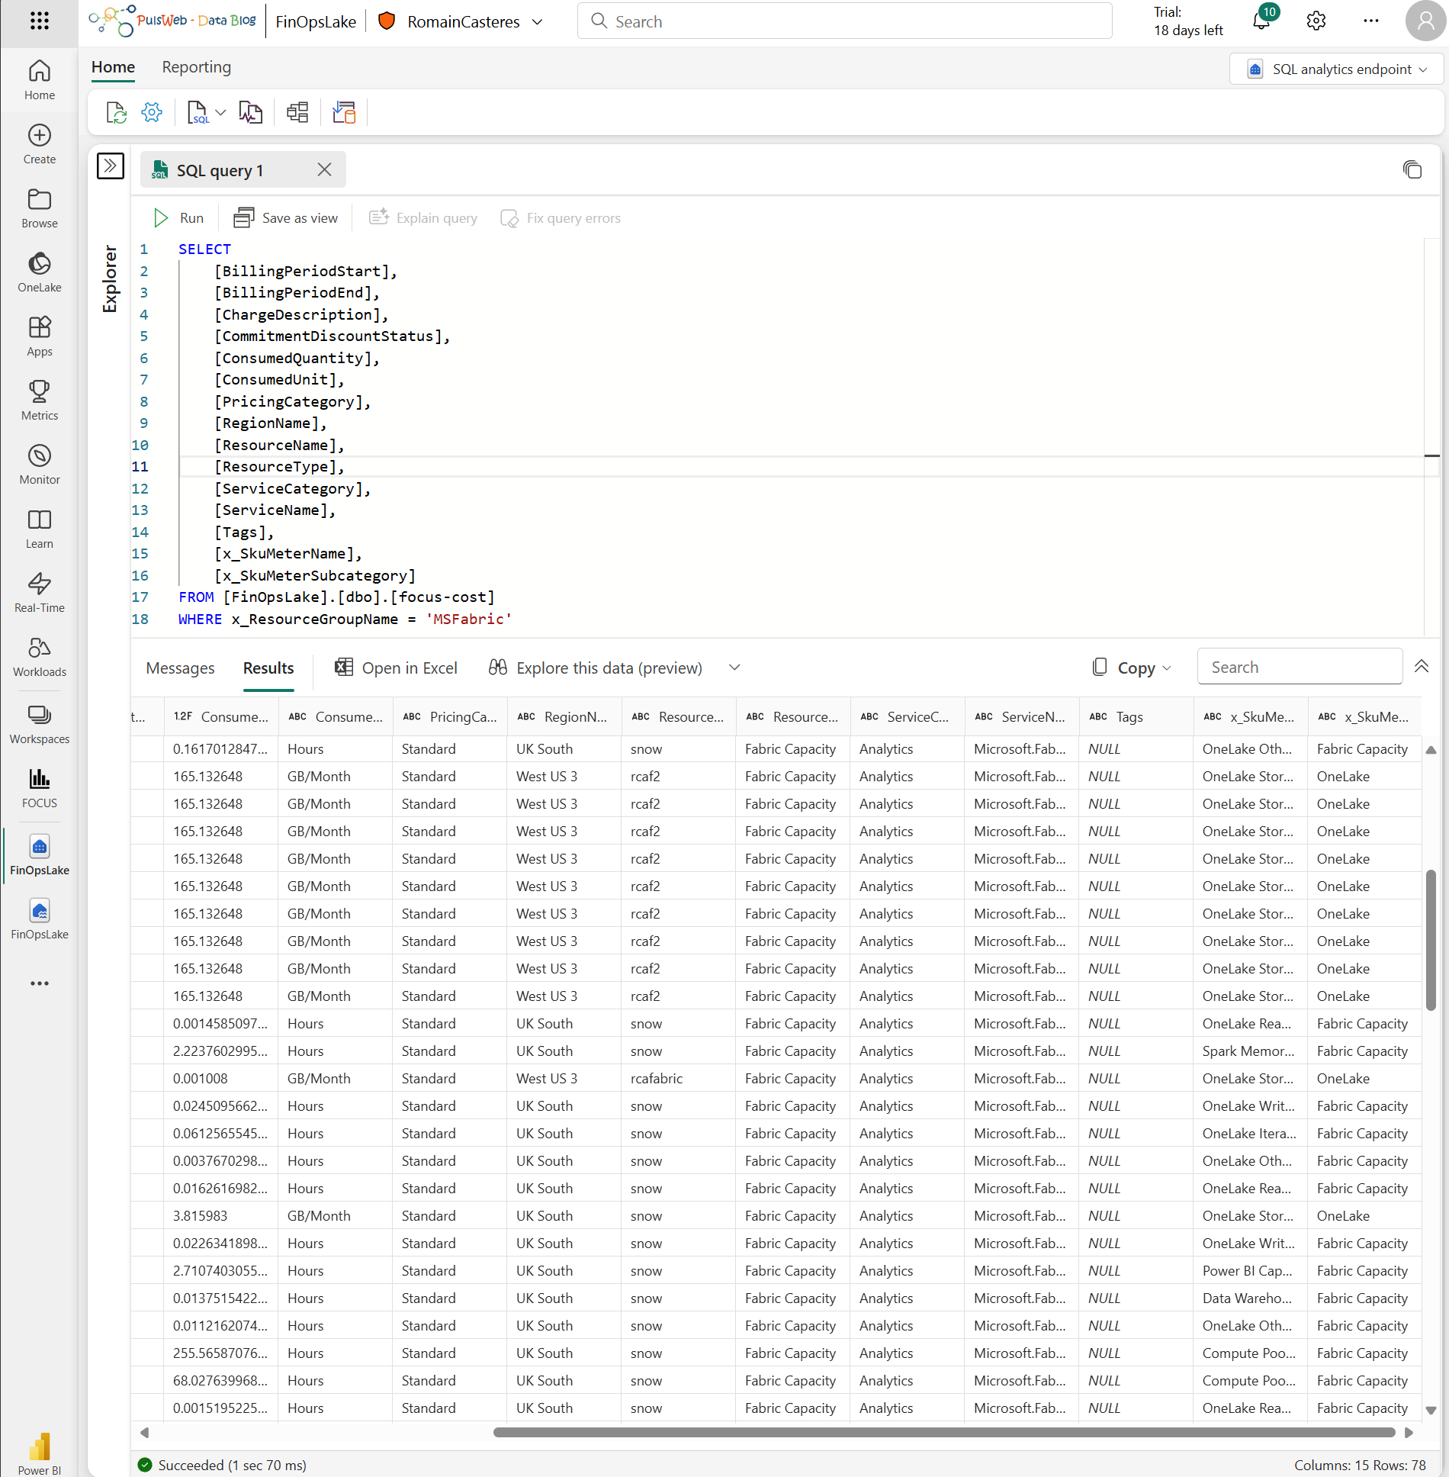Click inside the results Search field
This screenshot has width=1449, height=1477.
click(1299, 666)
